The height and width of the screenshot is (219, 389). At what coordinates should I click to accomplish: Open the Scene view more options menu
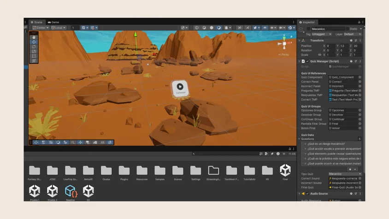pyautogui.click(x=294, y=22)
